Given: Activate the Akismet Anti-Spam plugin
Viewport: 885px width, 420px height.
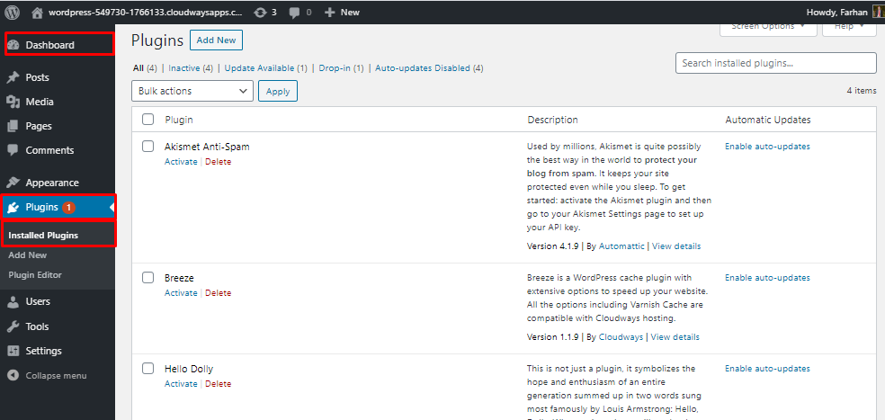Looking at the screenshot, I should point(181,162).
